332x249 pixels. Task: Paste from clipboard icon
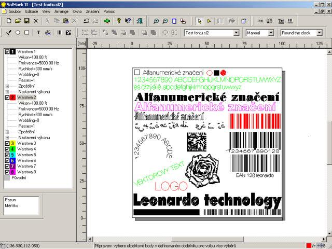coord(66,21)
